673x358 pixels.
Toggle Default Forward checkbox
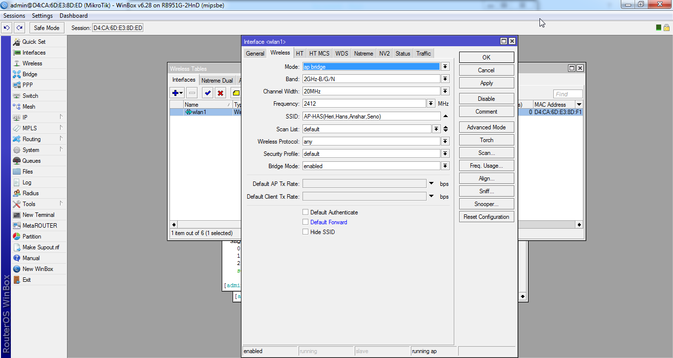click(x=305, y=222)
